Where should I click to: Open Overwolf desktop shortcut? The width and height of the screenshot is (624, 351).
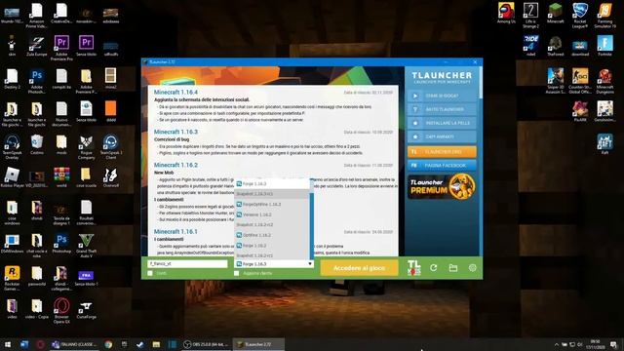click(x=110, y=177)
